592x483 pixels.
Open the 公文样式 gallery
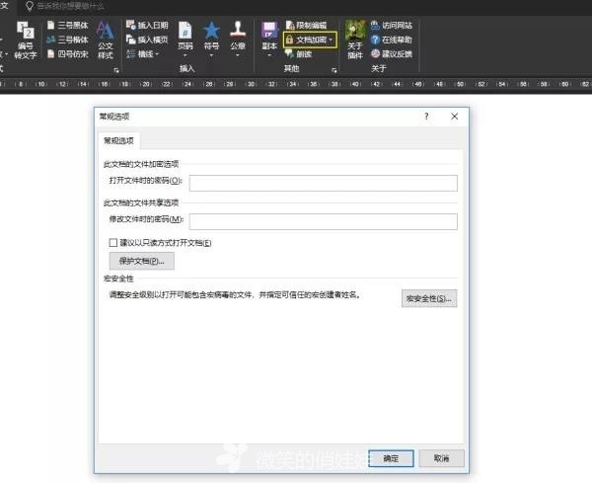tap(106, 40)
